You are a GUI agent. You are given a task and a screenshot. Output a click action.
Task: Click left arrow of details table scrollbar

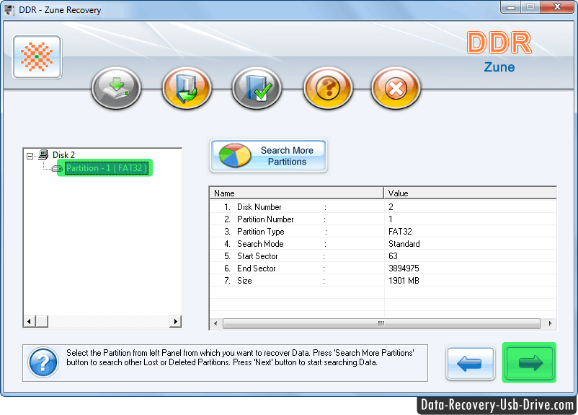[x=215, y=324]
